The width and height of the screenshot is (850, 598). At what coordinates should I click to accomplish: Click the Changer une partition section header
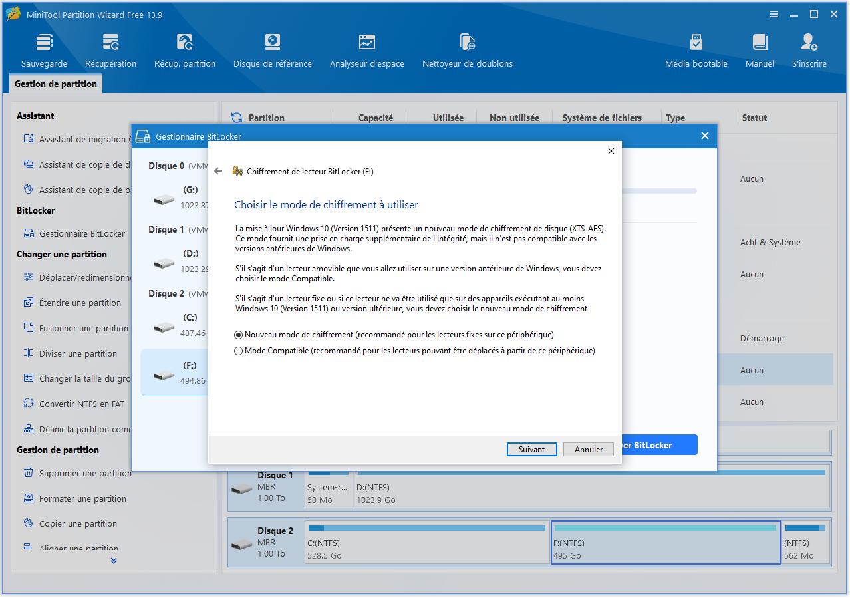(x=62, y=254)
